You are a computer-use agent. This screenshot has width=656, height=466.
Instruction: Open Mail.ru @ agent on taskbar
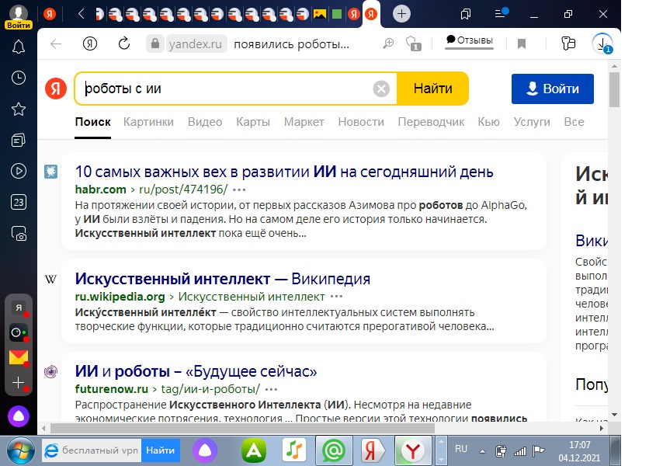point(333,451)
